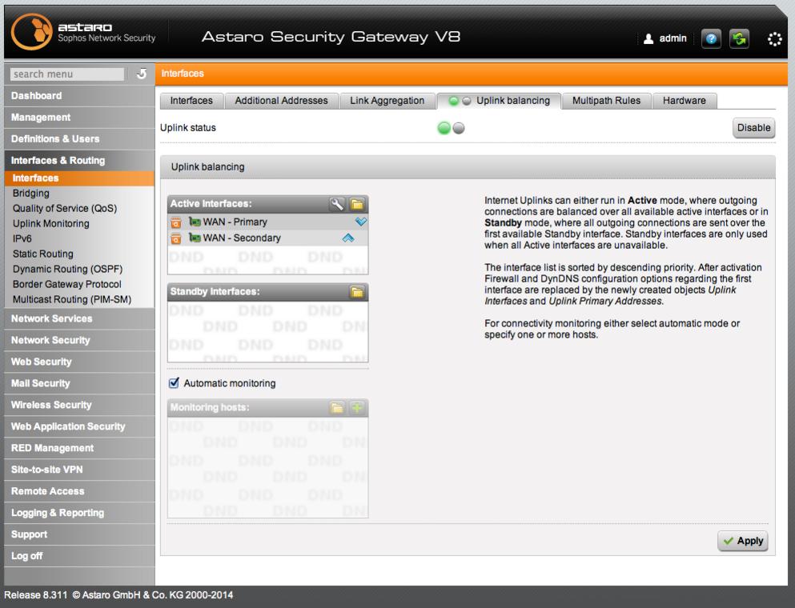Open the Multipath Rules tab

pos(606,101)
